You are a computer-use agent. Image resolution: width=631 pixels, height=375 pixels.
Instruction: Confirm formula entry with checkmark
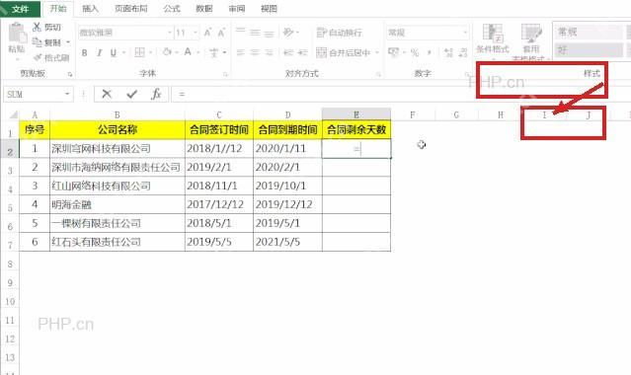[x=132, y=94]
